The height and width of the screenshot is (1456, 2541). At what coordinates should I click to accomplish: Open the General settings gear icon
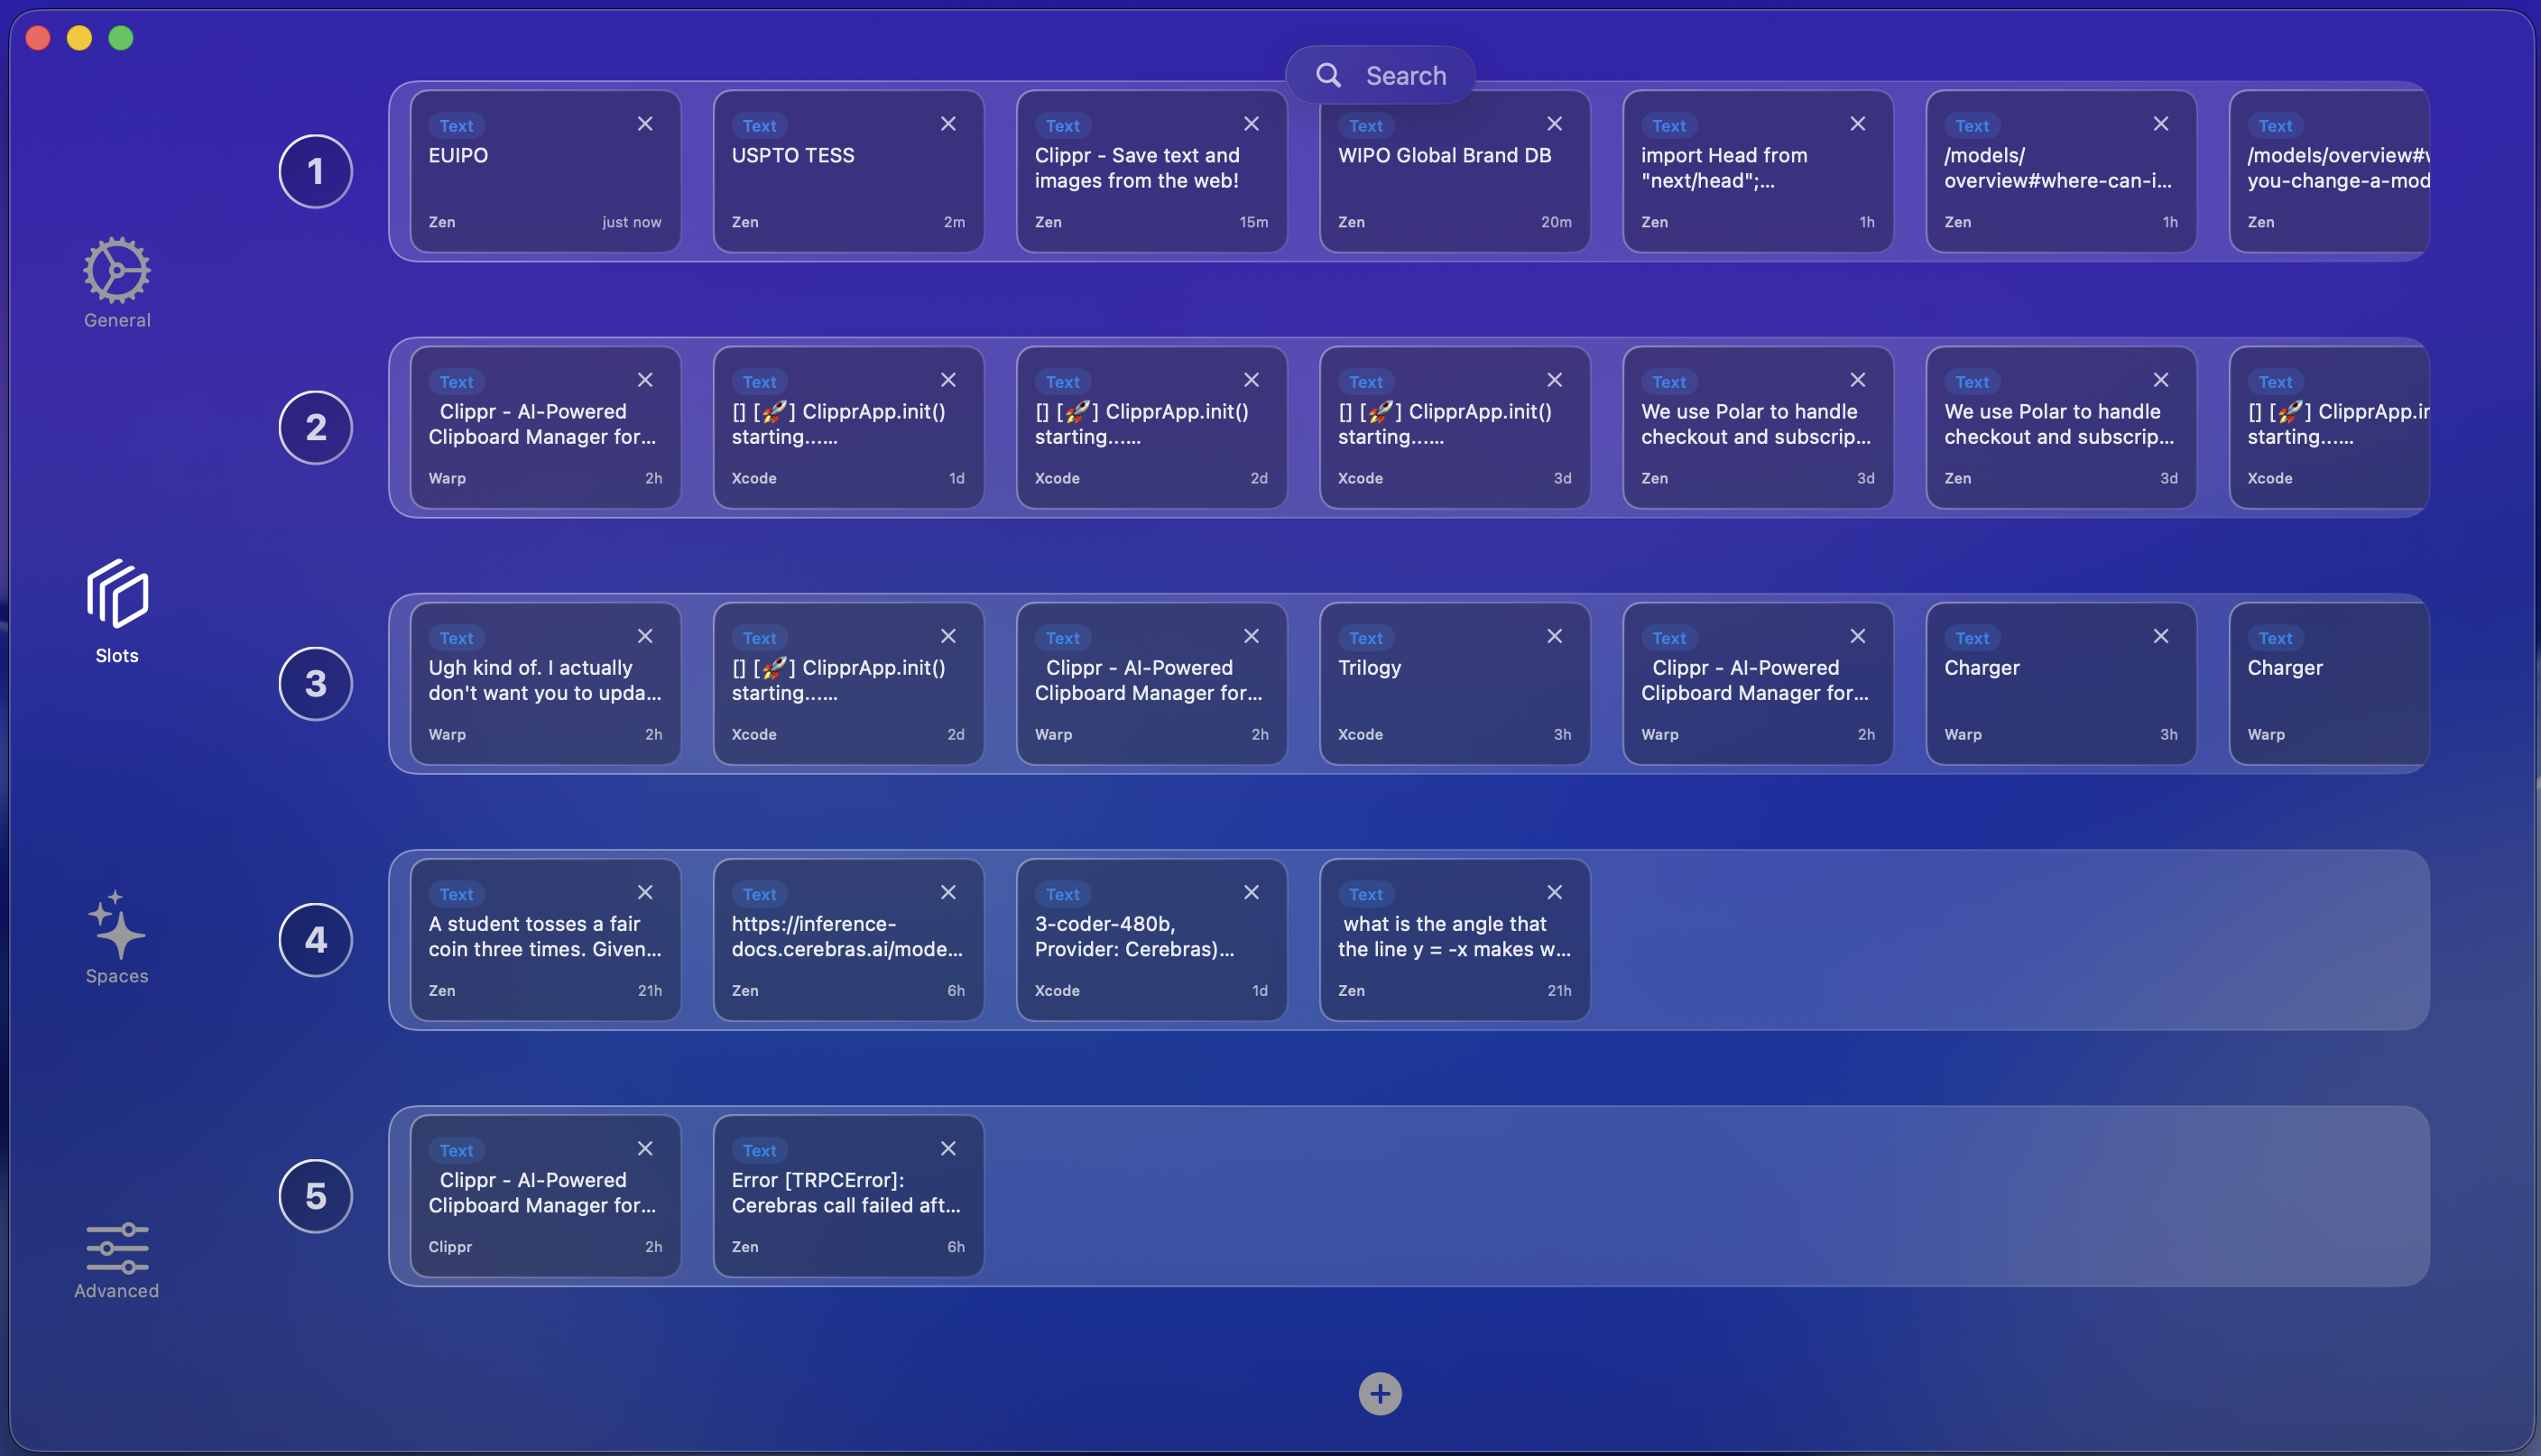pos(116,270)
